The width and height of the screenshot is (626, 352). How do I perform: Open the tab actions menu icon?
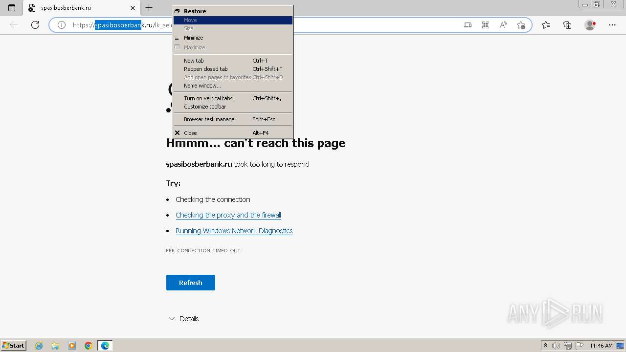tap(12, 8)
